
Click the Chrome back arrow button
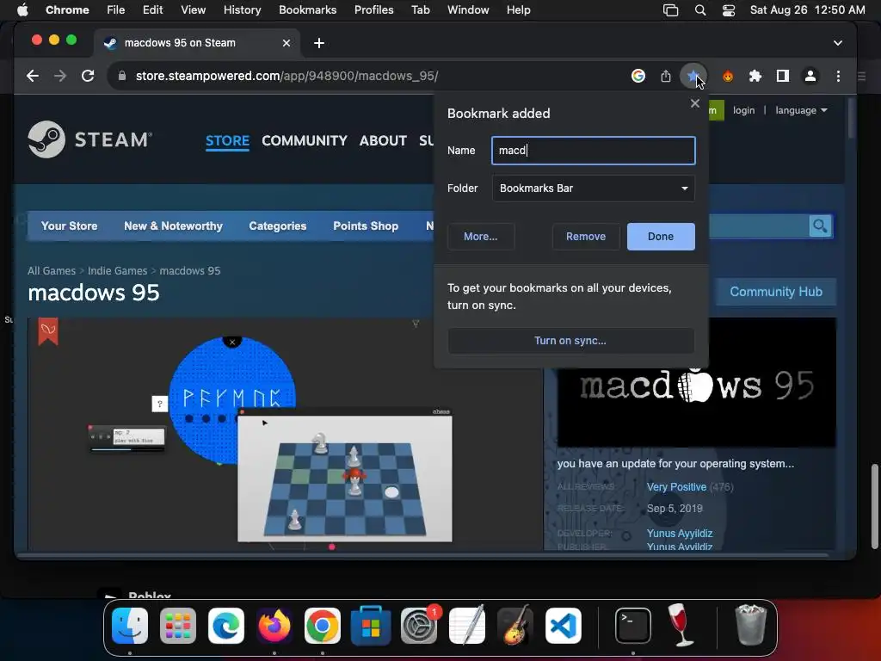(x=33, y=76)
